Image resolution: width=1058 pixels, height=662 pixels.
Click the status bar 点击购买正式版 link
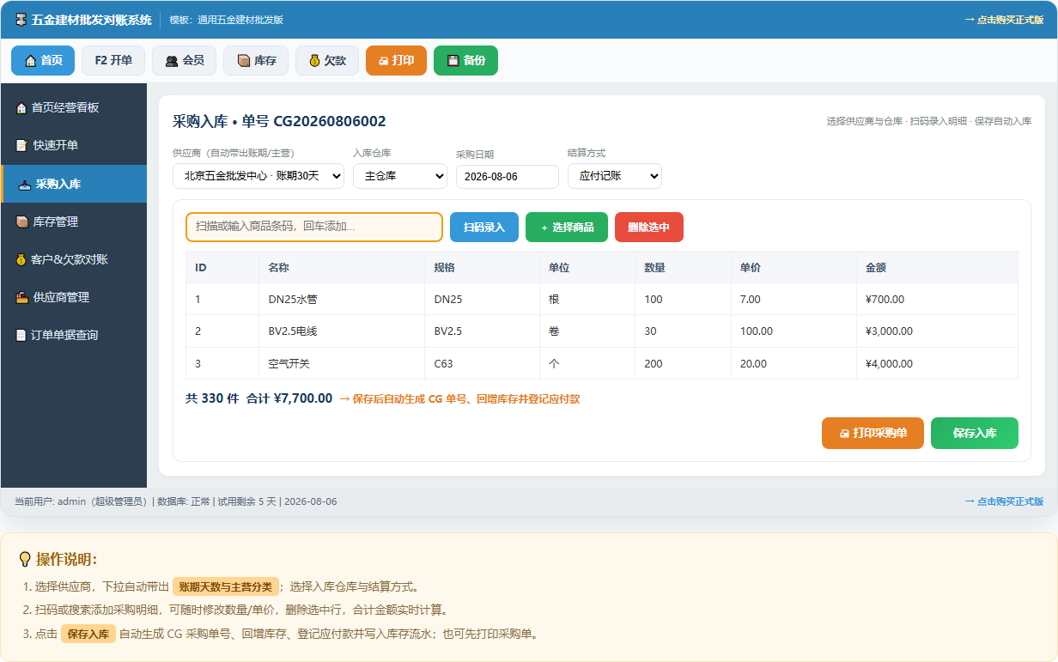[x=1004, y=501]
